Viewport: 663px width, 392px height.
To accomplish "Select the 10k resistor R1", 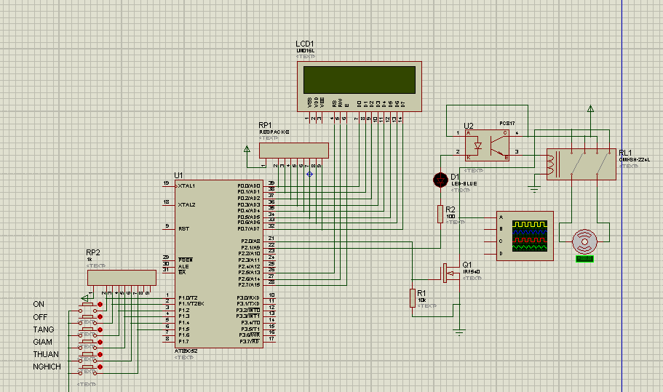I will (412, 297).
